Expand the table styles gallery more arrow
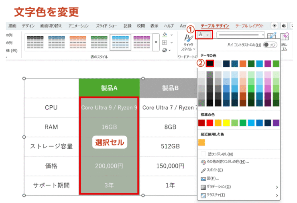The height and width of the screenshot is (203, 297). coord(156,42)
